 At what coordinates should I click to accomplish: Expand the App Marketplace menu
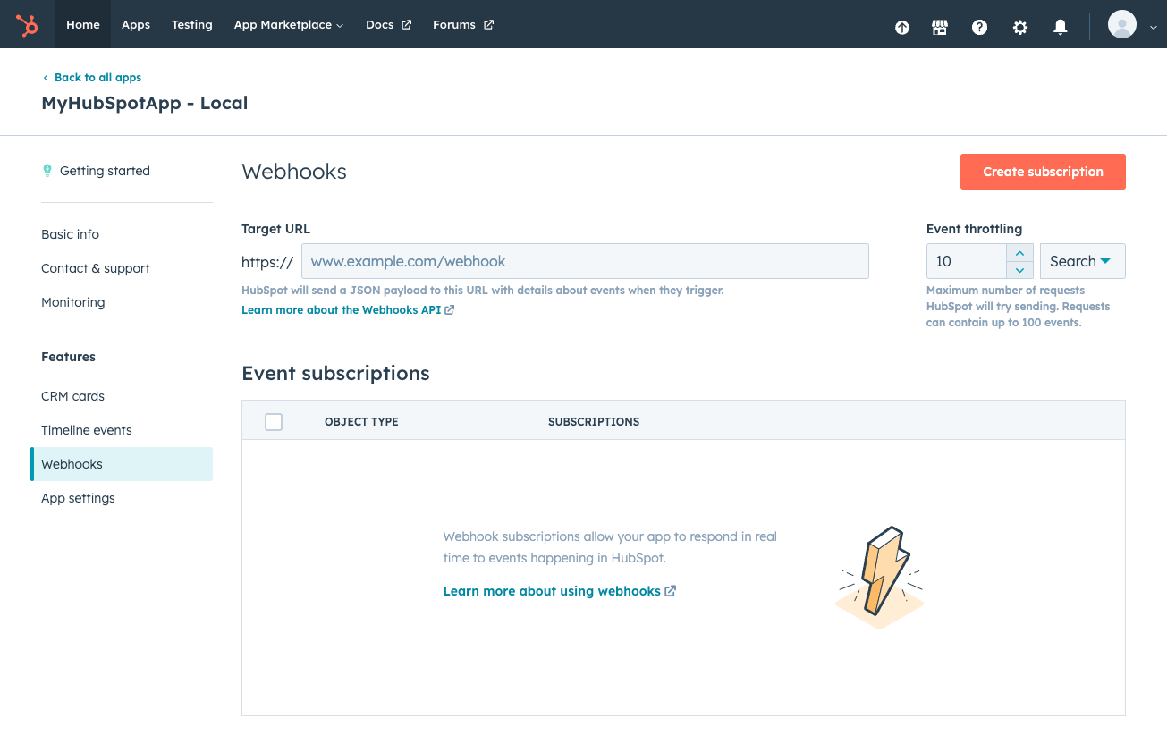(x=288, y=25)
